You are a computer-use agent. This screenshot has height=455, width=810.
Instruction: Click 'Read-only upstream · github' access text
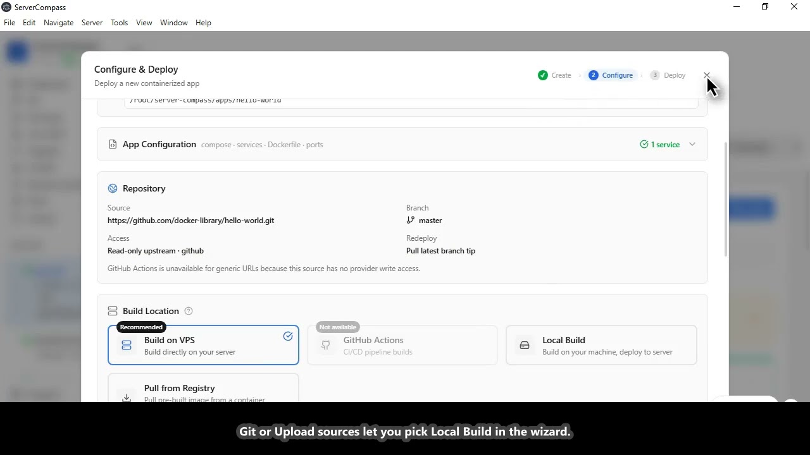pyautogui.click(x=156, y=251)
